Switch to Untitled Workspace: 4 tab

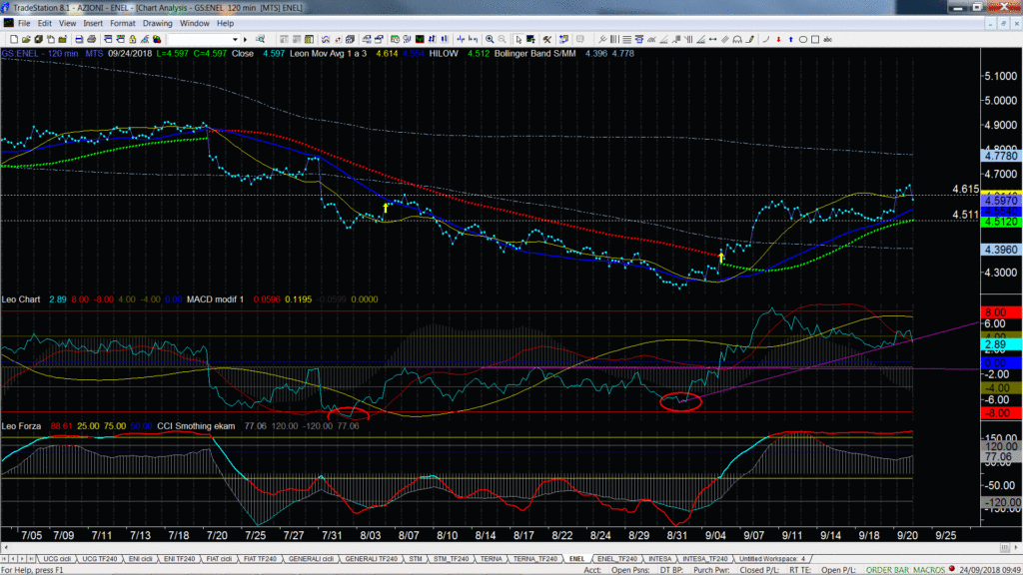coord(772,559)
